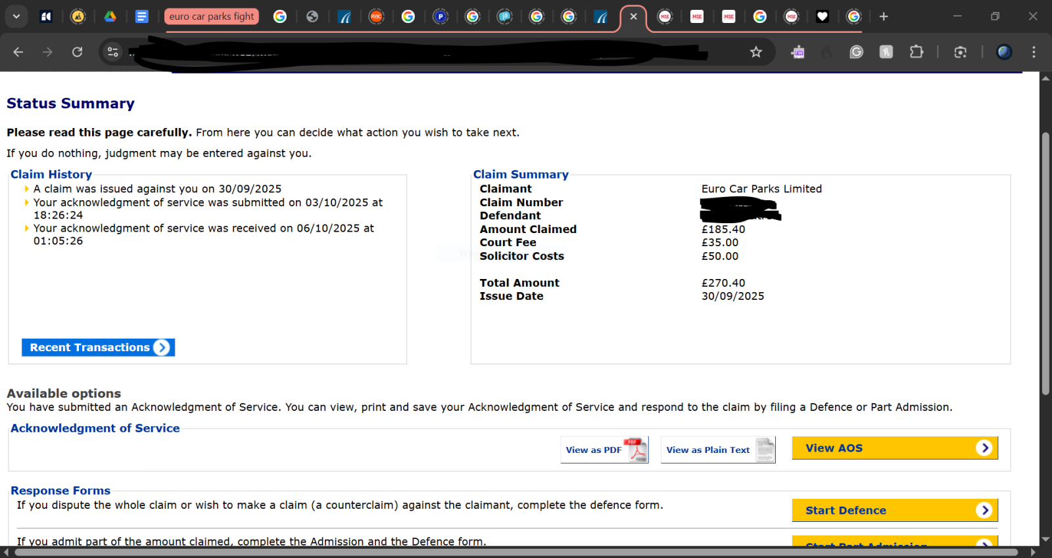Click the browser profile avatar icon

[x=1004, y=52]
